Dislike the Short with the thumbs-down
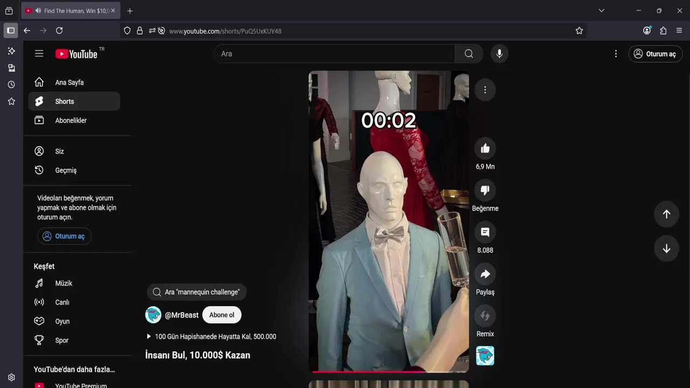The width and height of the screenshot is (690, 388). [x=485, y=190]
